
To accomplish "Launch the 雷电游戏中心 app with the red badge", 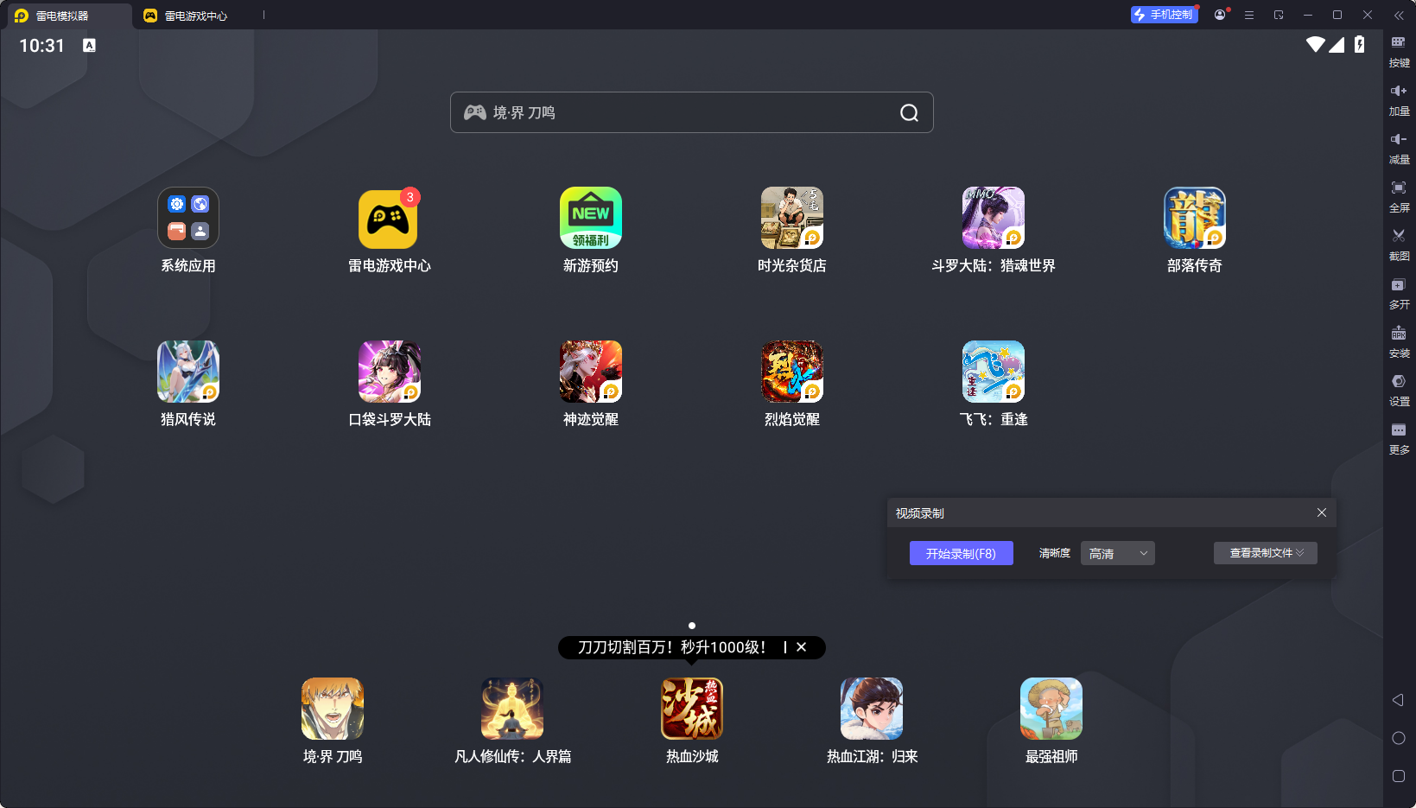I will pyautogui.click(x=389, y=218).
